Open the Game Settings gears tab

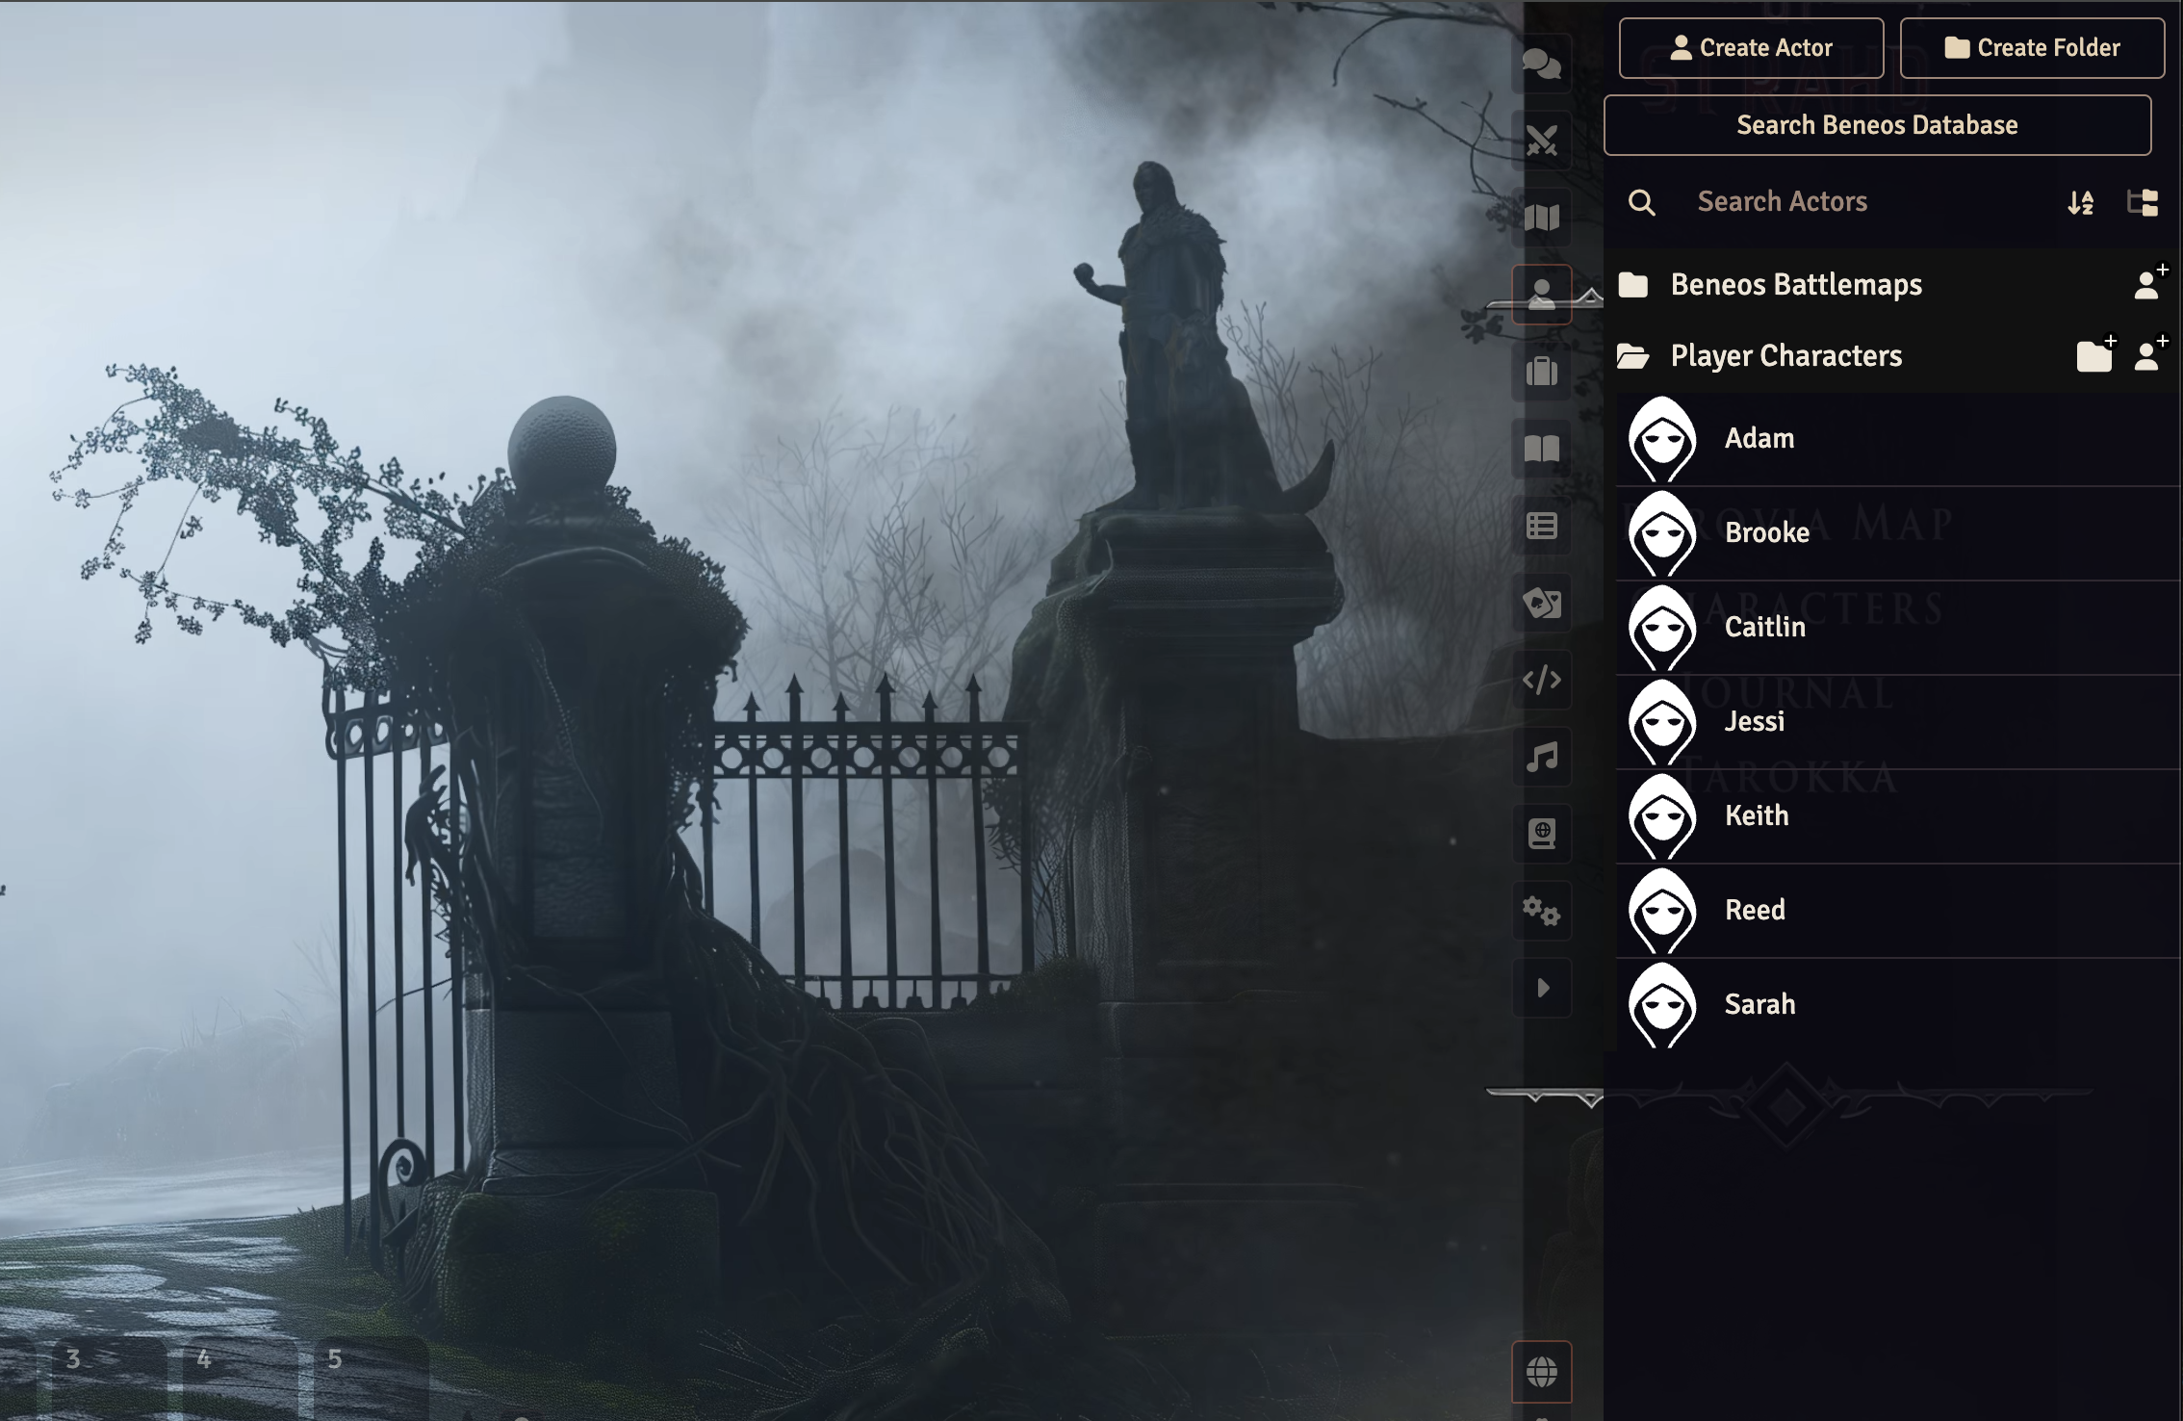(1541, 911)
